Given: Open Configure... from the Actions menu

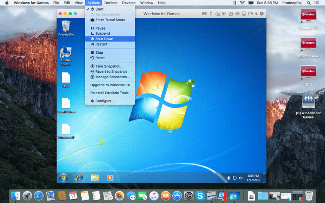Looking at the screenshot, I should [110, 101].
